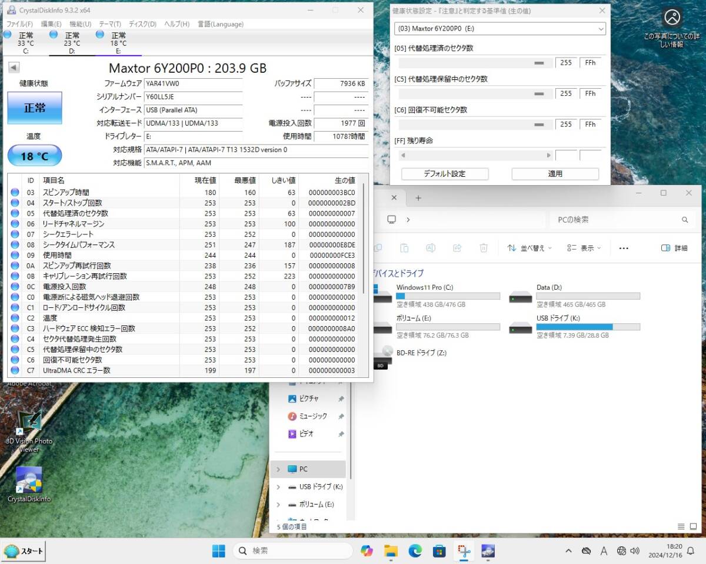Open CrystalDiskInfo desktop shortcut icon

pos(28,480)
